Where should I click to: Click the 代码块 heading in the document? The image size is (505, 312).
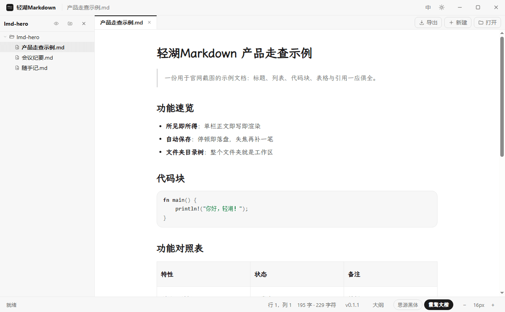(x=170, y=179)
